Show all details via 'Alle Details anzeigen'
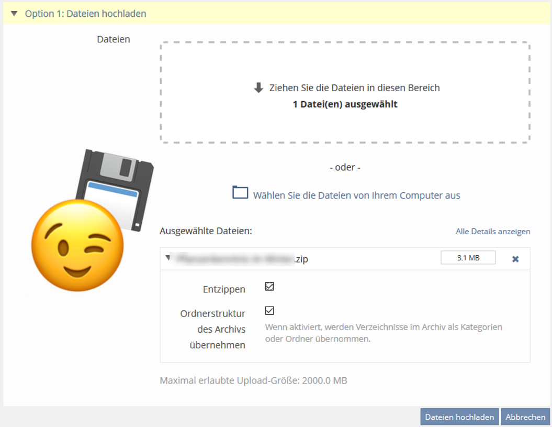This screenshot has width=552, height=427. pos(492,232)
